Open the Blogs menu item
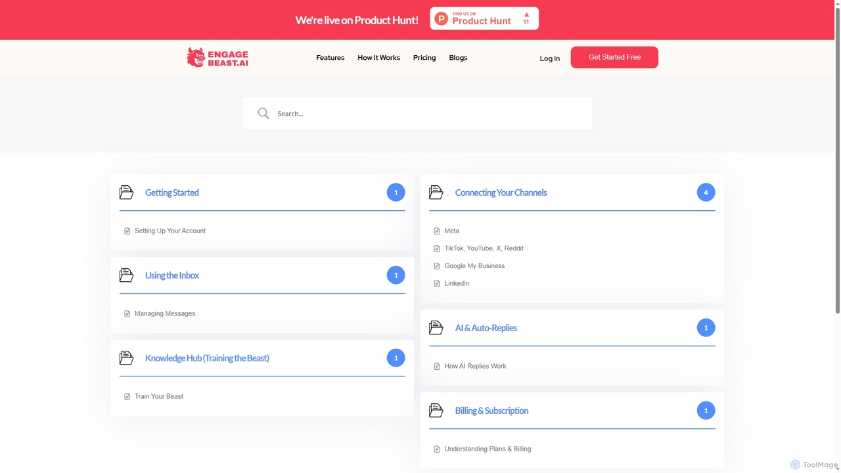 (458, 58)
